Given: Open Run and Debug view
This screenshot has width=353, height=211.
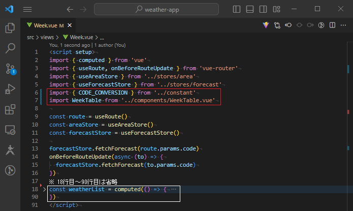Looking at the screenshot, I should 10,89.
